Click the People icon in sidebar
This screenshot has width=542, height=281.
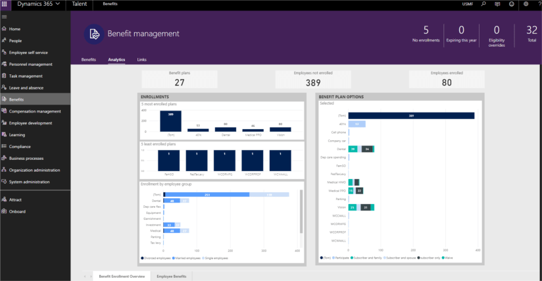(x=4, y=40)
